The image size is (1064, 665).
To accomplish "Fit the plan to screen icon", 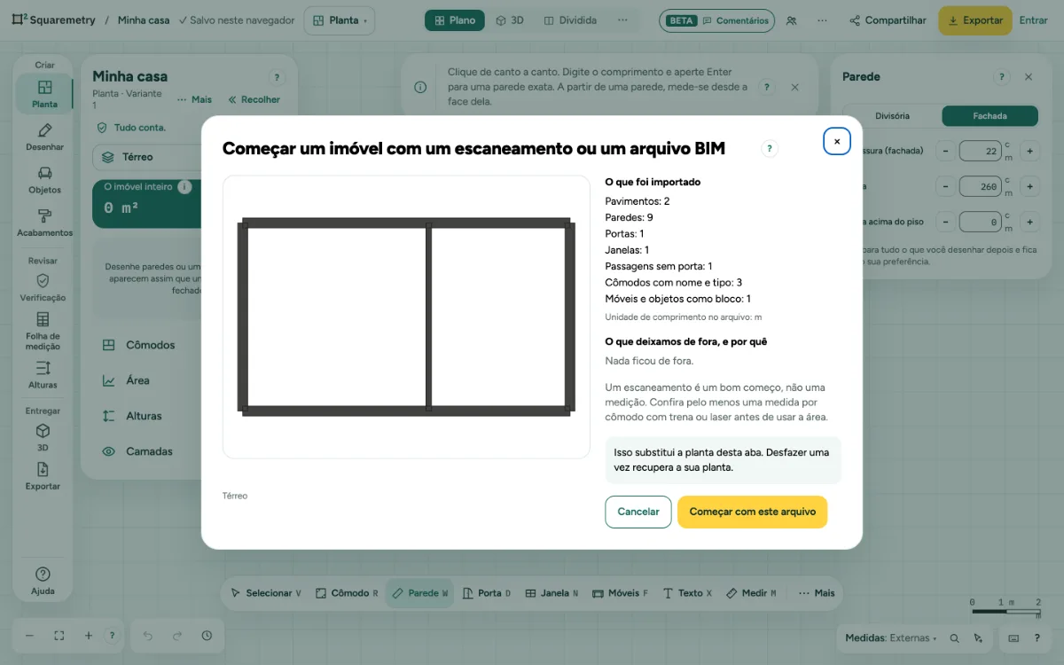I will tap(59, 636).
